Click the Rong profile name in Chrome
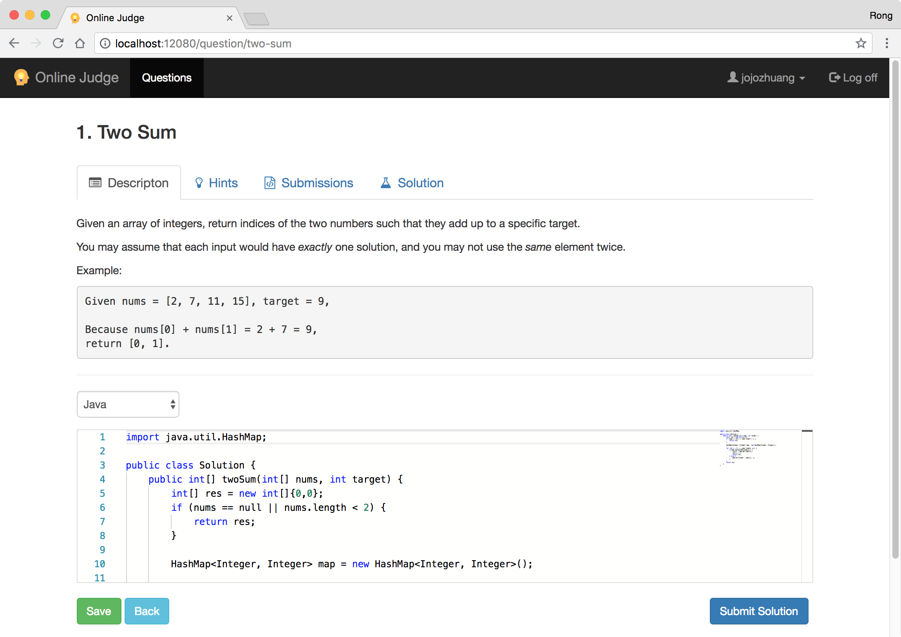901x637 pixels. pos(881,16)
